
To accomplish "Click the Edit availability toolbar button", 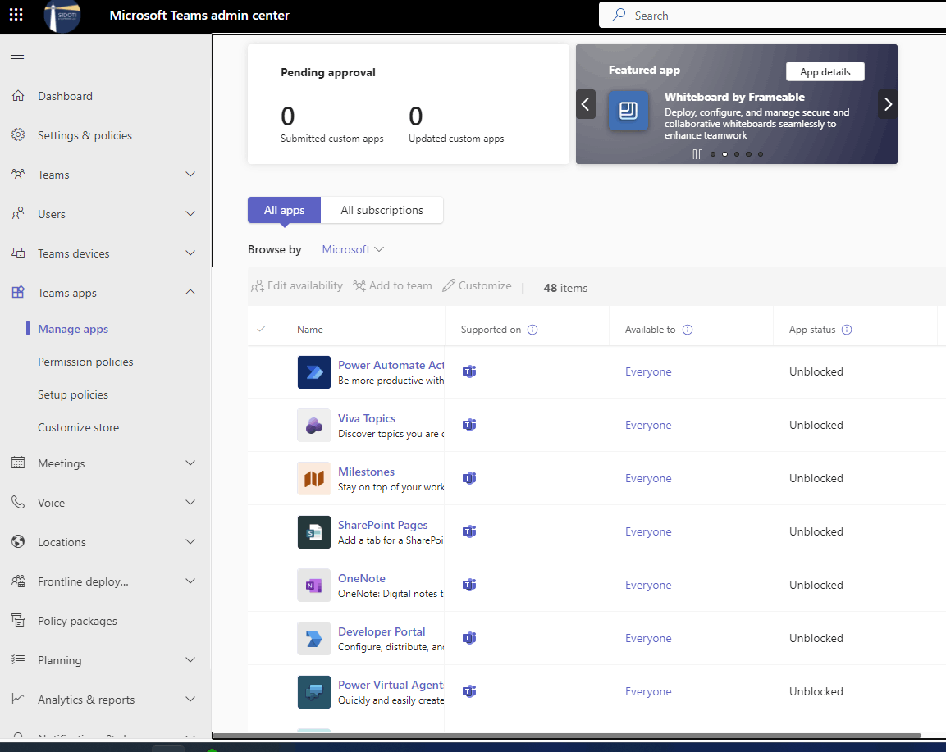I will [297, 286].
